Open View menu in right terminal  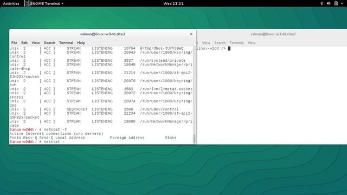206,43
